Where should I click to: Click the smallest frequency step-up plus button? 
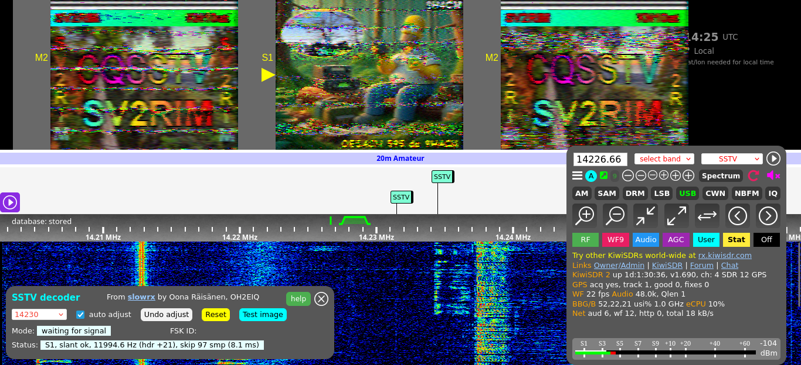pos(664,175)
